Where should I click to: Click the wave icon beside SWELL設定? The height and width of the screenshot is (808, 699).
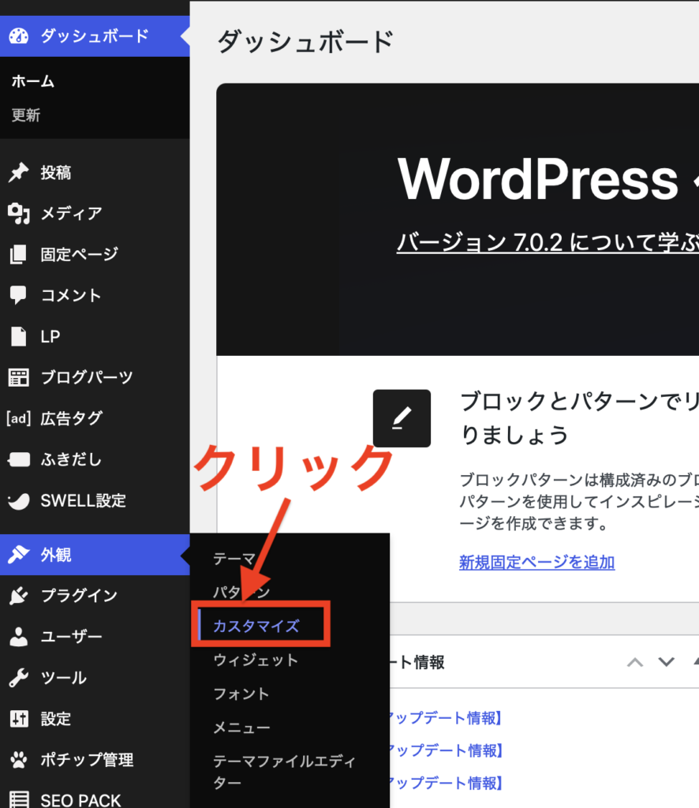point(19,500)
